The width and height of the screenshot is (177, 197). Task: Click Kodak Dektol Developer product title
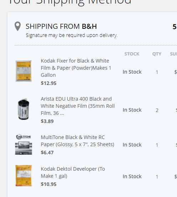[73, 172]
